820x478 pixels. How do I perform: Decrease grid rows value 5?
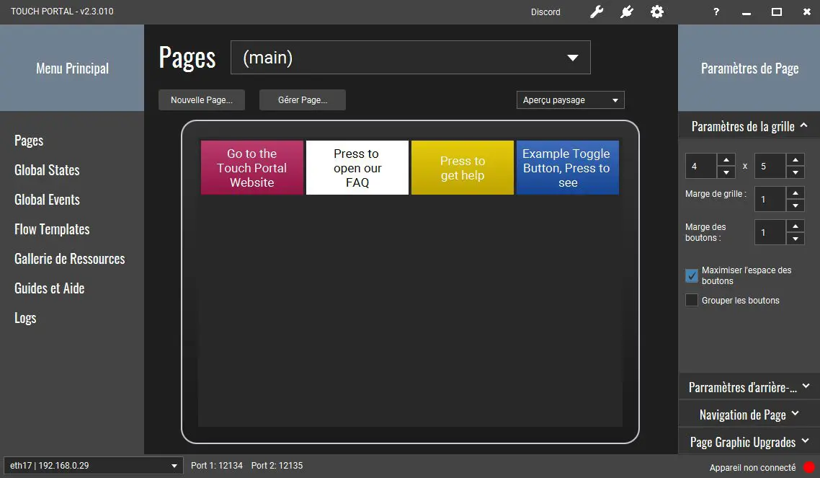(x=795, y=172)
